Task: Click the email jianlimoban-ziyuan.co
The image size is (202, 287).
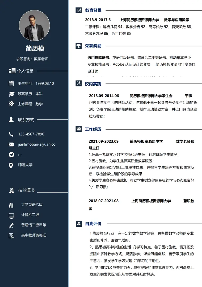Action: click(x=37, y=144)
